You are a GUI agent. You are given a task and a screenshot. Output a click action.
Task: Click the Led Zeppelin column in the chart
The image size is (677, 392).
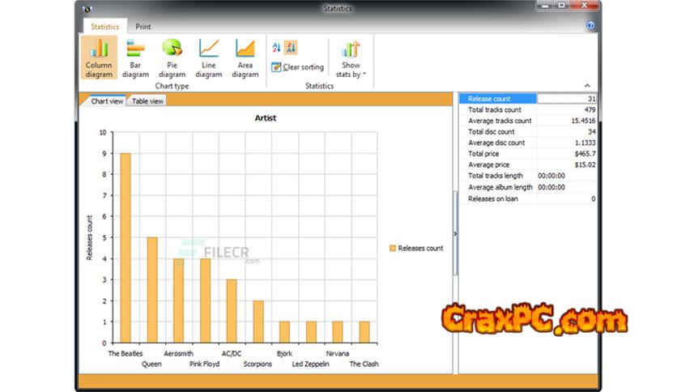[x=311, y=332]
